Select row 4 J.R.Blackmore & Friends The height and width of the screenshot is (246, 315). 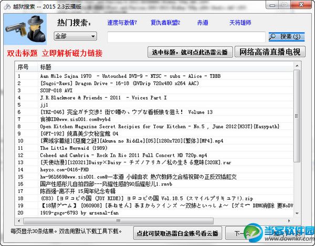pyautogui.click(x=154, y=98)
